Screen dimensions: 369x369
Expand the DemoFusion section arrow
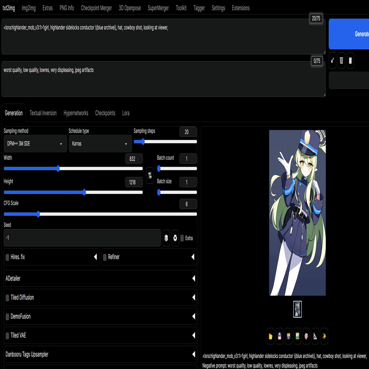[194, 316]
